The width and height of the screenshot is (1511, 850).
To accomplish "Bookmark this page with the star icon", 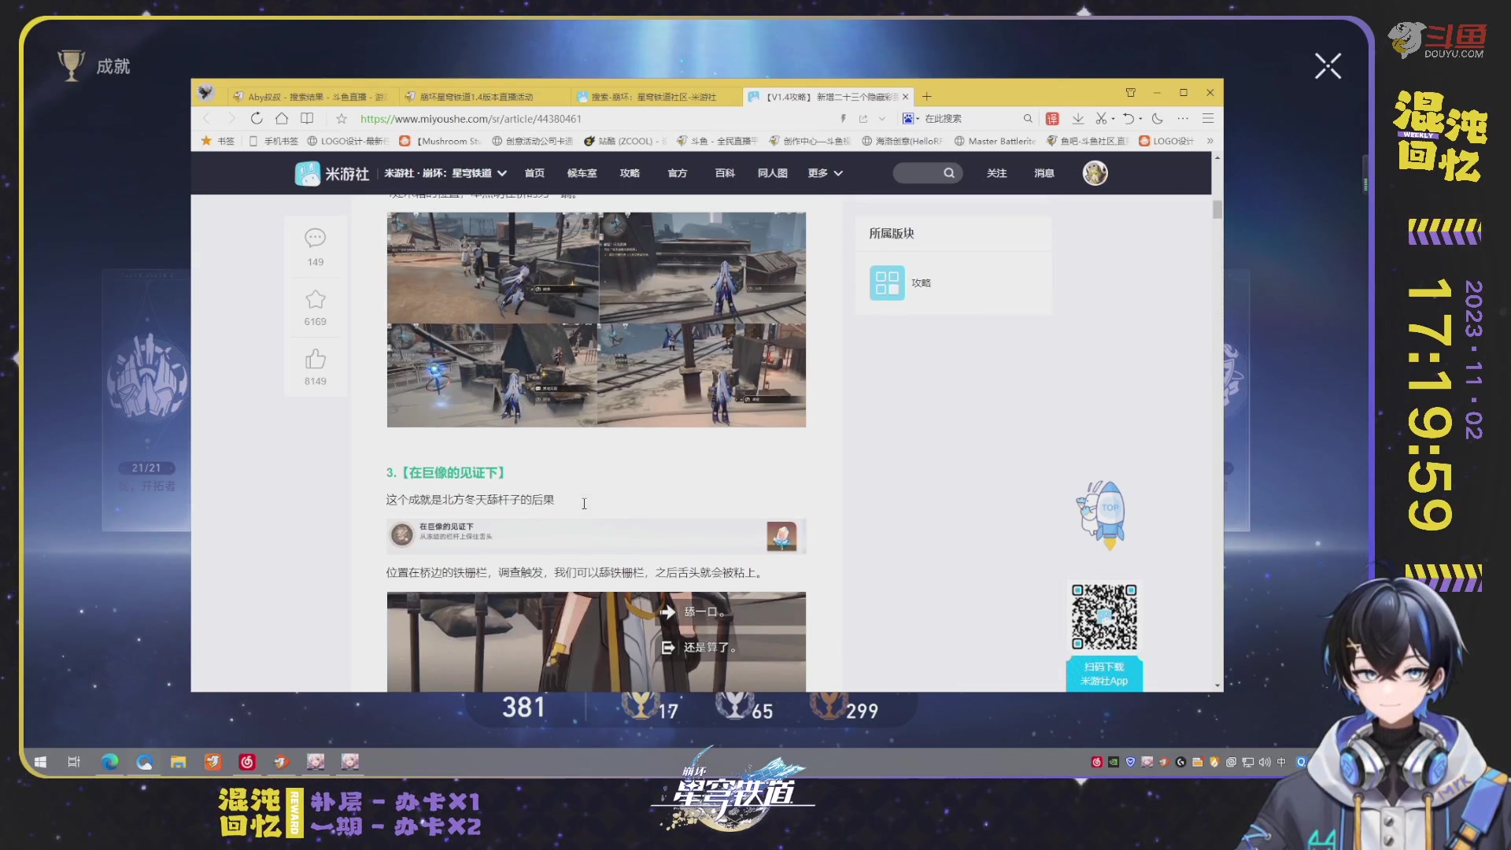I will click(342, 119).
